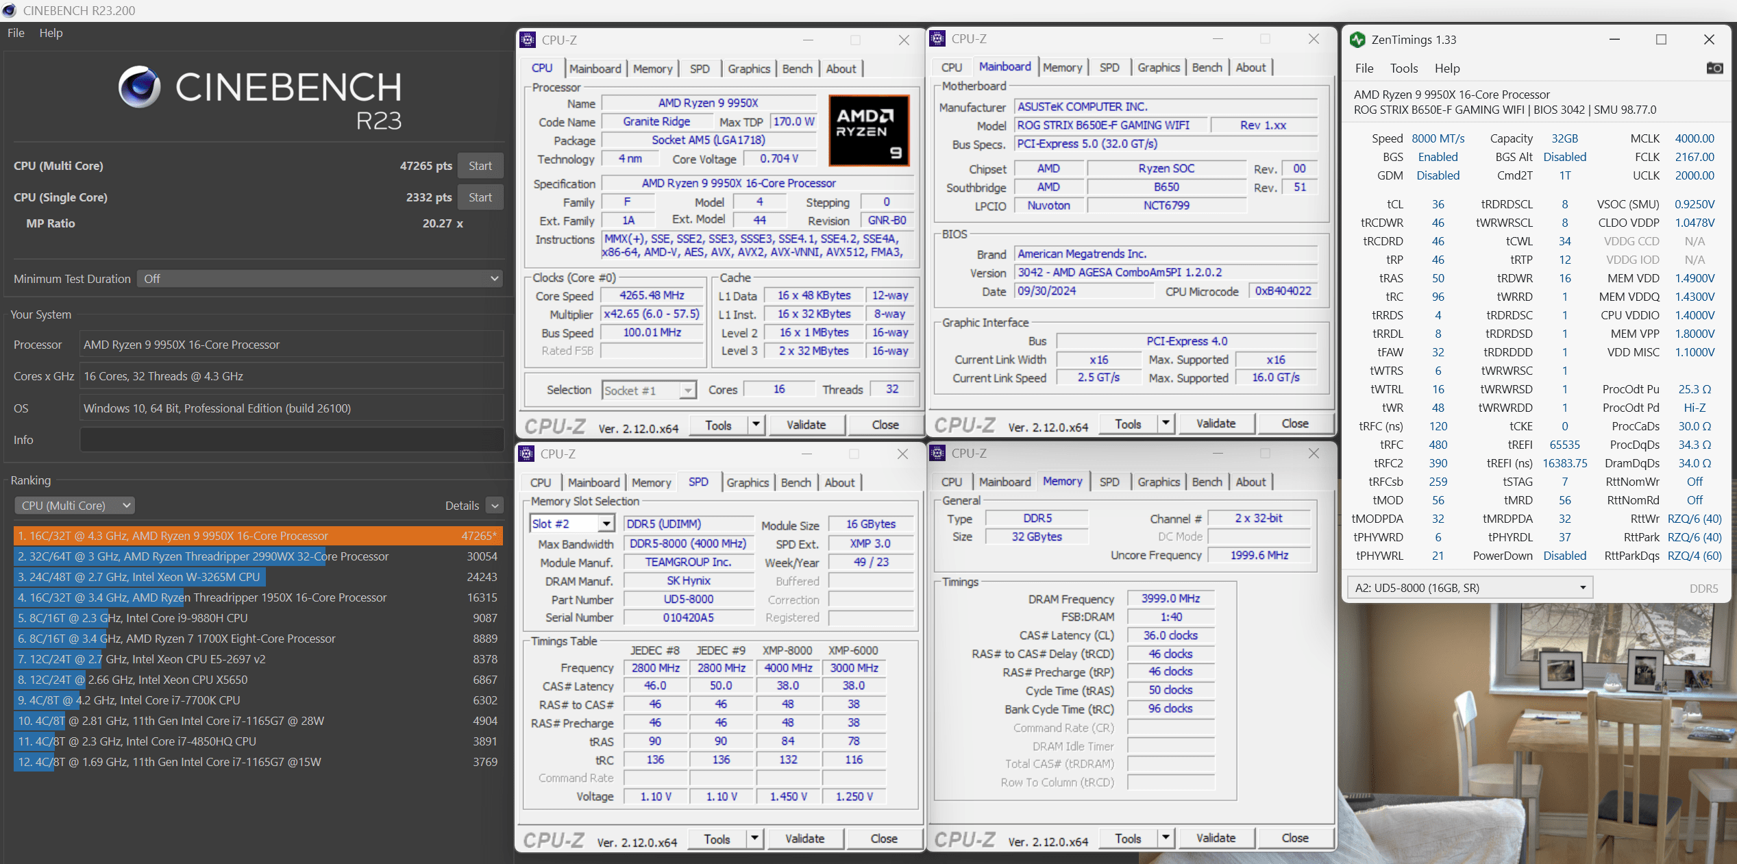The image size is (1737, 864).
Task: Click CPU-Z icon in Memory window title
Action: coord(937,453)
